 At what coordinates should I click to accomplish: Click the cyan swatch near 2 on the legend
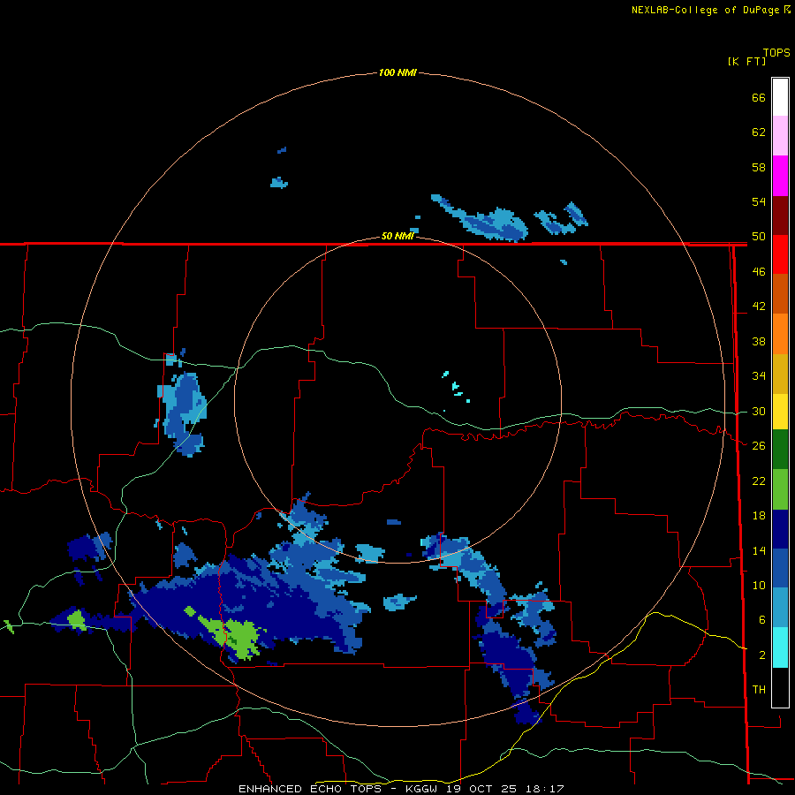(780, 647)
